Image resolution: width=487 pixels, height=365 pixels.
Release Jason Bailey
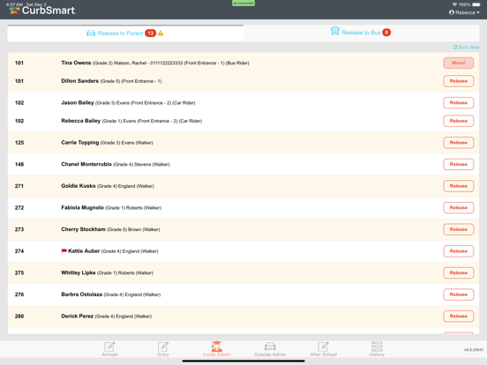point(459,103)
